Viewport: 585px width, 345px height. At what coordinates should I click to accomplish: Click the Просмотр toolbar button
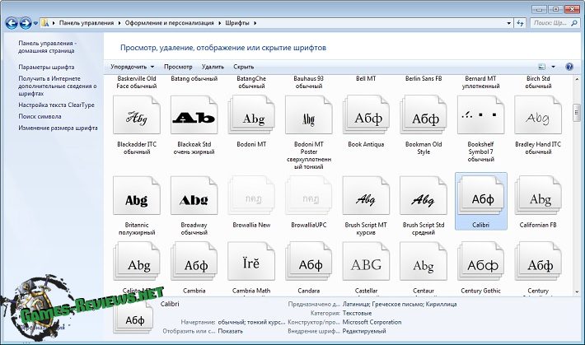coord(178,67)
